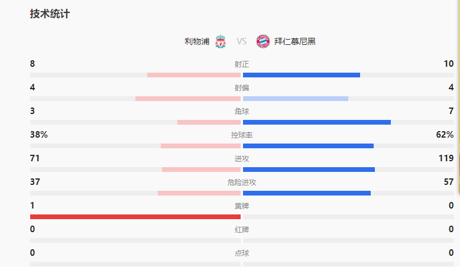Click the blue 射正 bar for Bayern
Image resolution: width=460 pixels, height=267 pixels.
click(x=301, y=75)
